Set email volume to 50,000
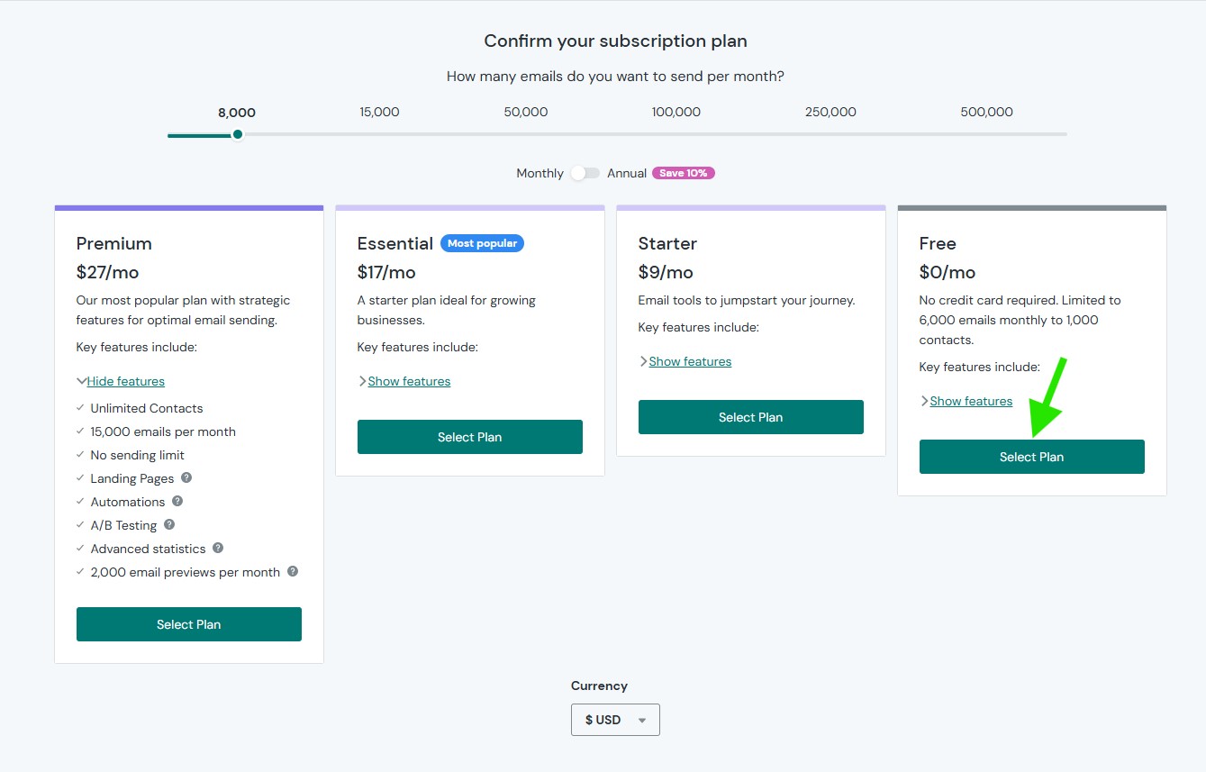 [526, 113]
